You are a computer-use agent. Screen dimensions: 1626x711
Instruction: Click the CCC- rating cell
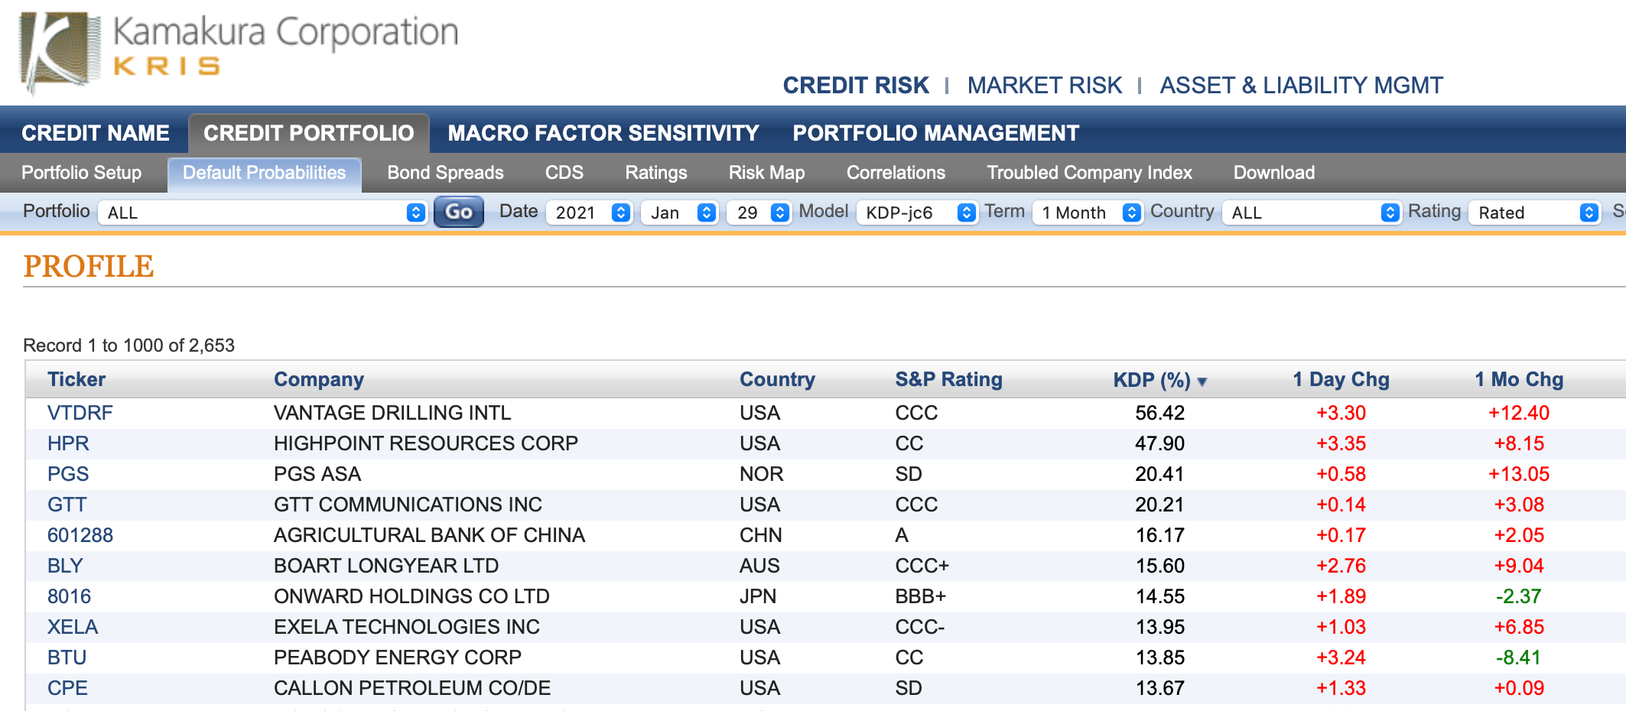[920, 627]
